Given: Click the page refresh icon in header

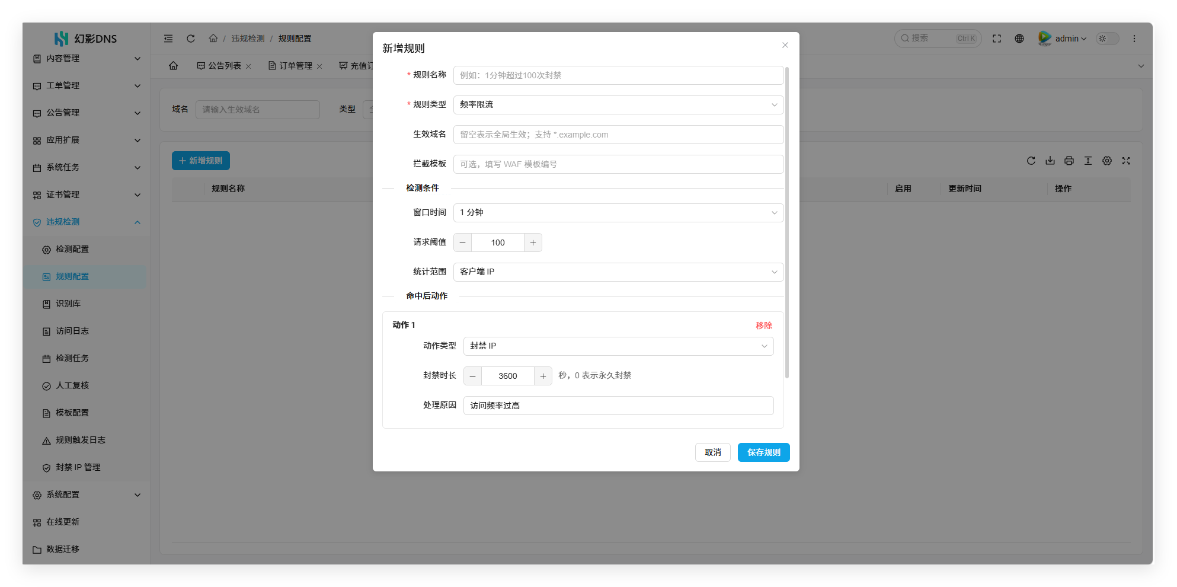Looking at the screenshot, I should click(191, 39).
